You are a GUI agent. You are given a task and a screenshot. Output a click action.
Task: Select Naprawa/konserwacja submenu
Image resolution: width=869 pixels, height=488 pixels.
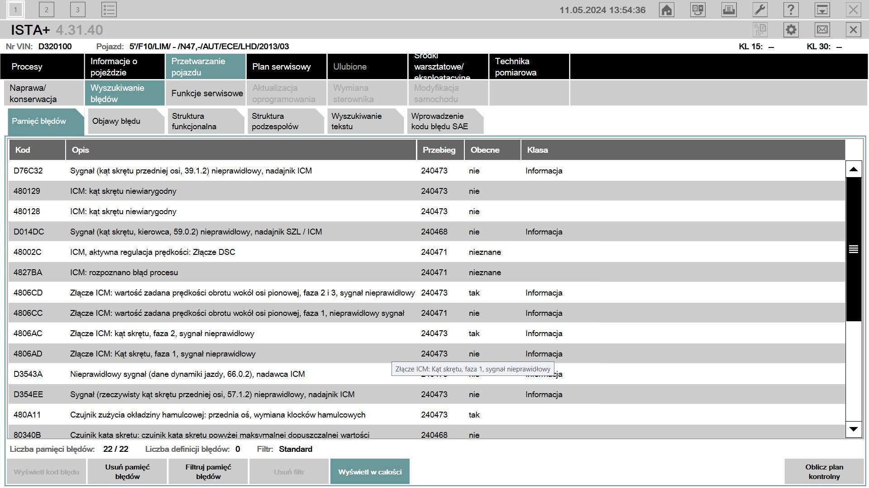pyautogui.click(x=43, y=93)
